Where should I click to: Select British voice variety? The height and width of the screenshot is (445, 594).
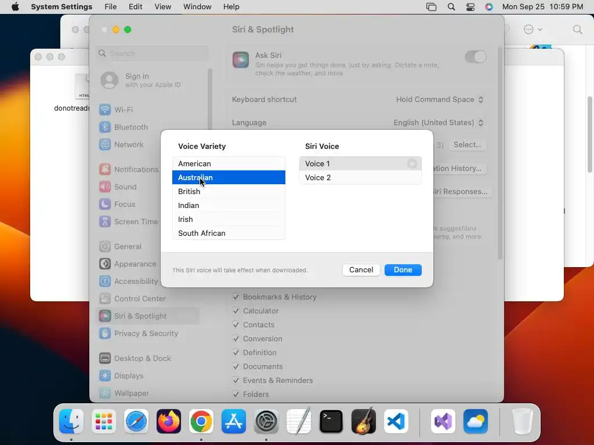click(x=229, y=191)
